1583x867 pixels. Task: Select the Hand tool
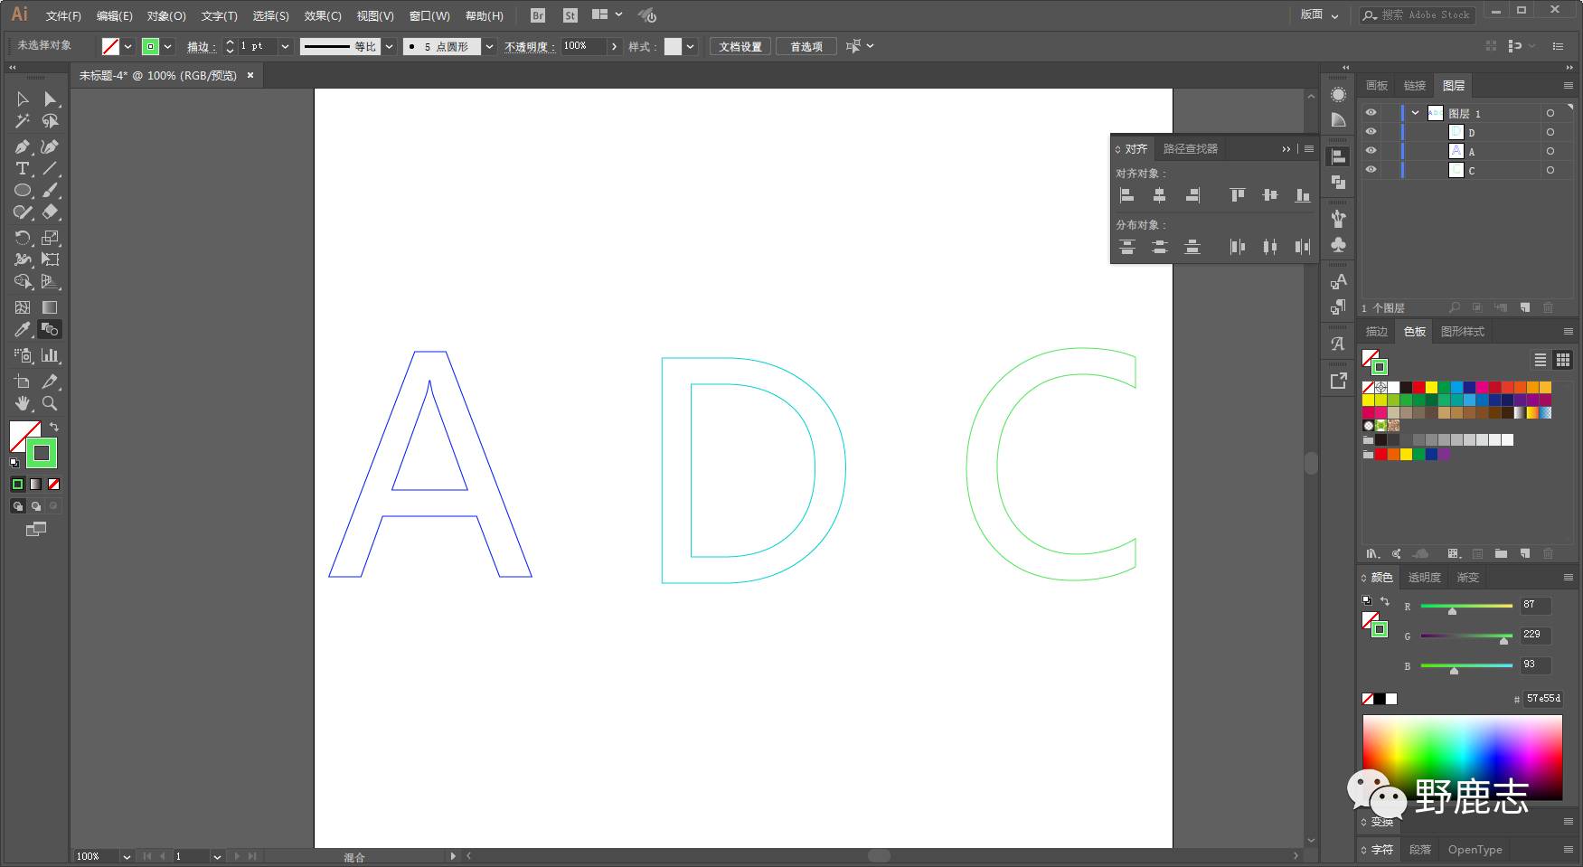click(x=23, y=403)
